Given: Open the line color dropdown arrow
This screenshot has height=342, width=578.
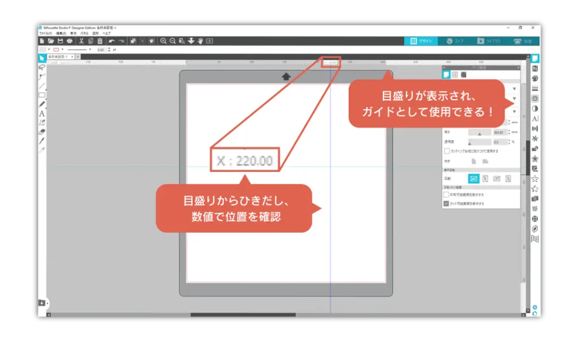Looking at the screenshot, I should pos(63,50).
